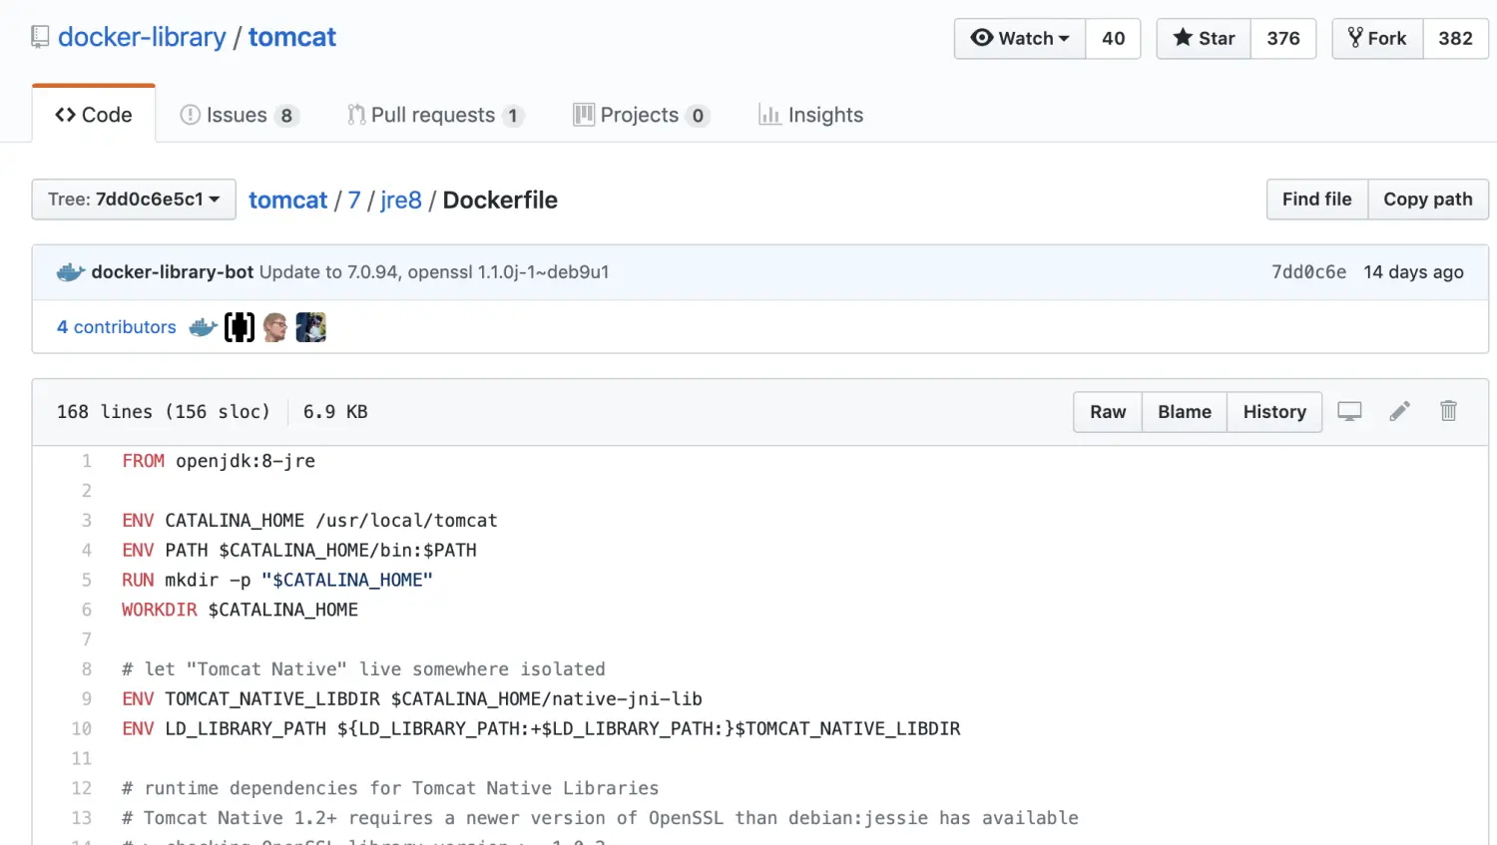The image size is (1497, 845).
Task: Click the 'WORKDIR $CATALINA_HOME' code line
Action: coord(240,610)
